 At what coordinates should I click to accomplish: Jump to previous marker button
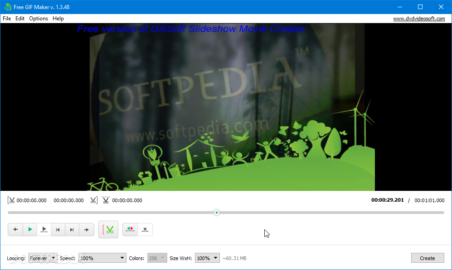pyautogui.click(x=58, y=229)
